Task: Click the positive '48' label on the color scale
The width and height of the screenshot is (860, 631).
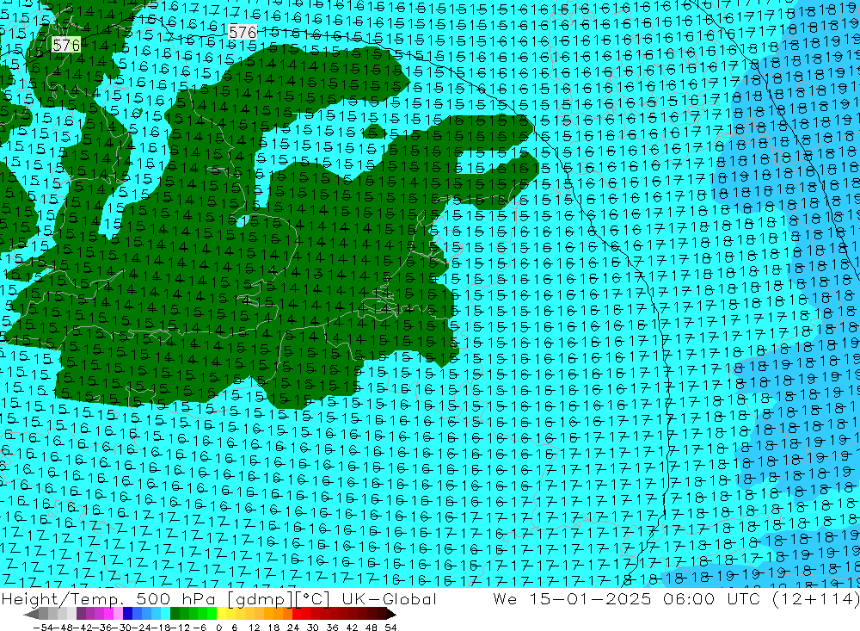Action: point(372,628)
